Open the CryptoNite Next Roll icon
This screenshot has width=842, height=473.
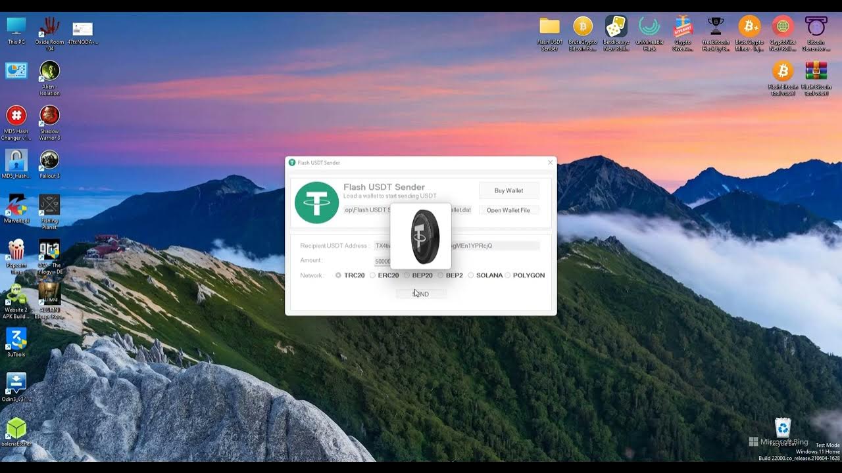(x=783, y=34)
